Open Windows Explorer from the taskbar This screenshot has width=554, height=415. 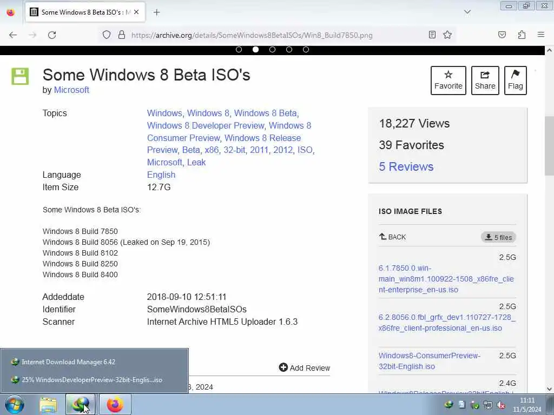click(x=48, y=404)
